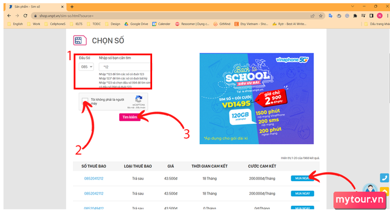This screenshot has width=390, height=214.
Task: Toggle the browser side panel icon
Action: 372,16
